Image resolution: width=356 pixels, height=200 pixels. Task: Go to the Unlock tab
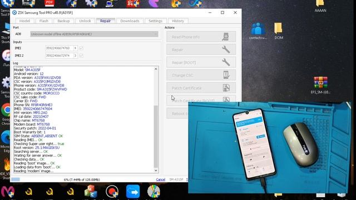point(85,21)
